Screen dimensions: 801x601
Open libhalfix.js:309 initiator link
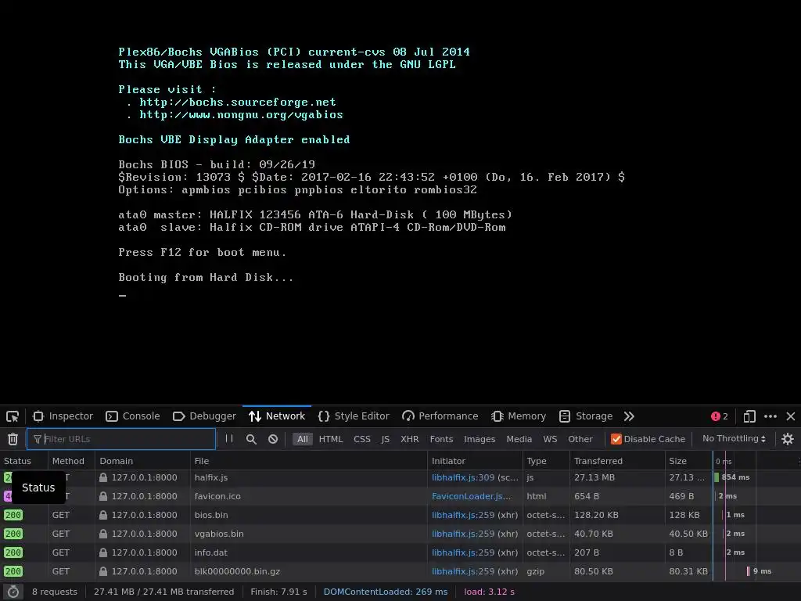(x=463, y=477)
